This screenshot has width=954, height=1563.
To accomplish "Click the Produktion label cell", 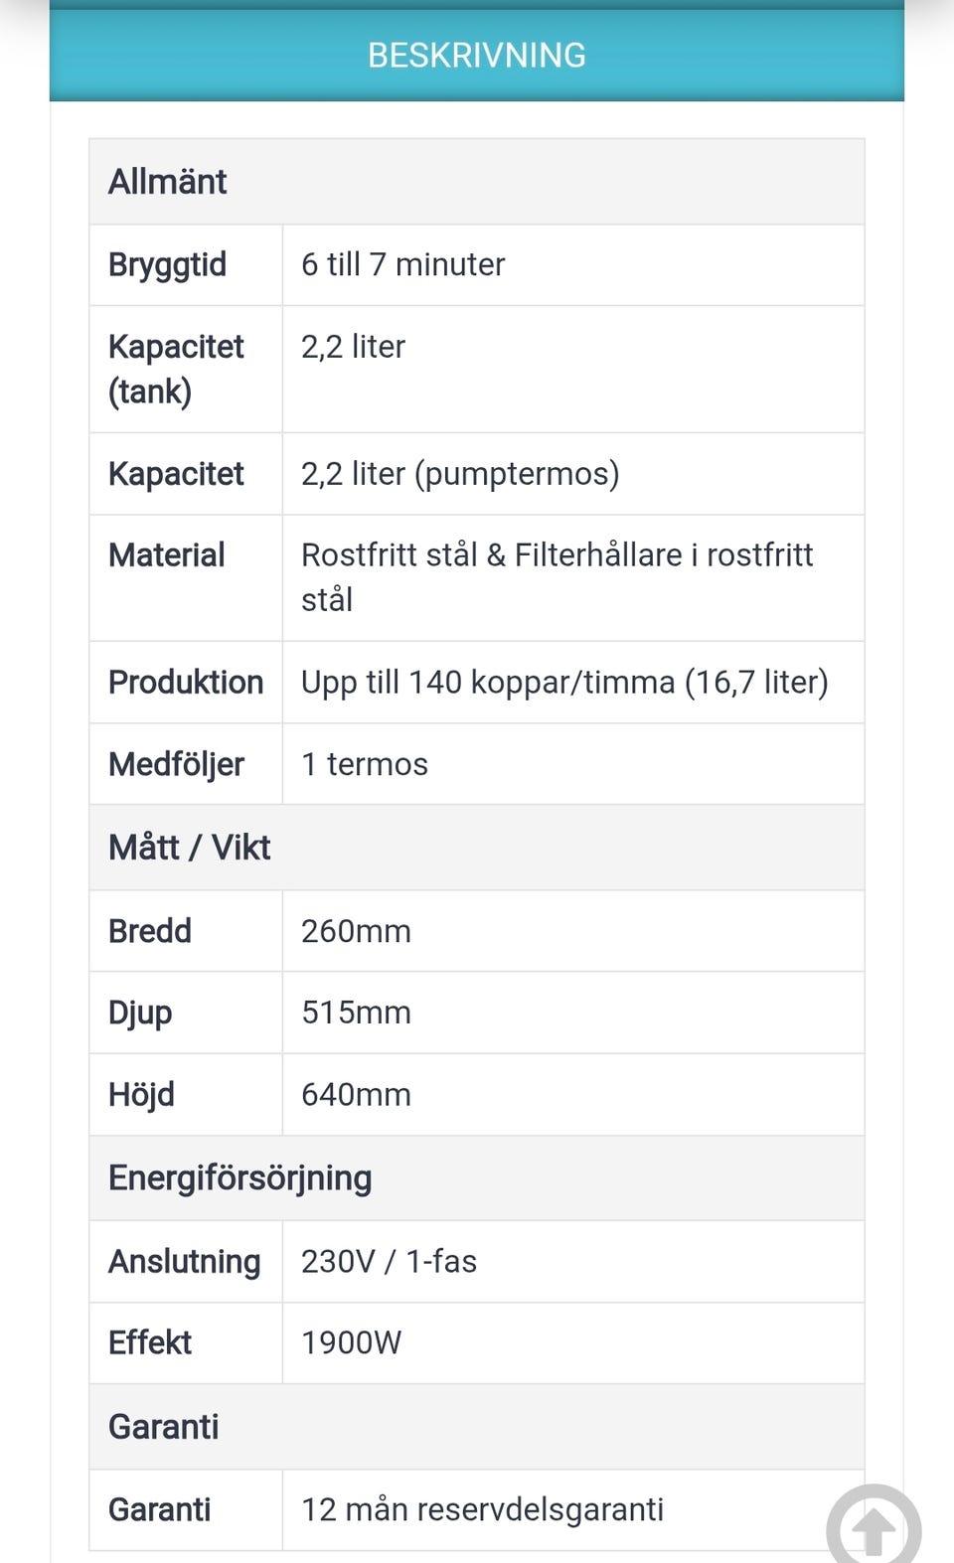I will click(186, 683).
